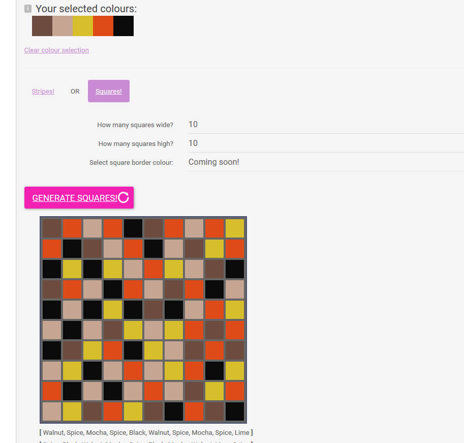Click the bottom-left mocha square in grid
Viewport: 464px width, 443px height.
[x=52, y=411]
